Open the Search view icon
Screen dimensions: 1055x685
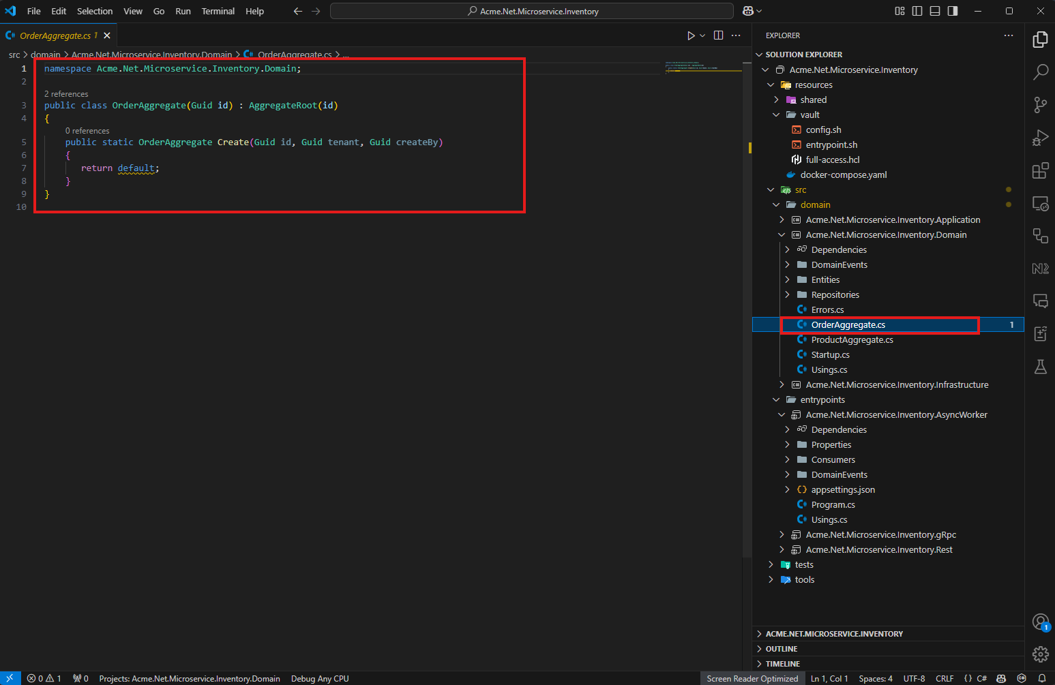pos(1040,72)
